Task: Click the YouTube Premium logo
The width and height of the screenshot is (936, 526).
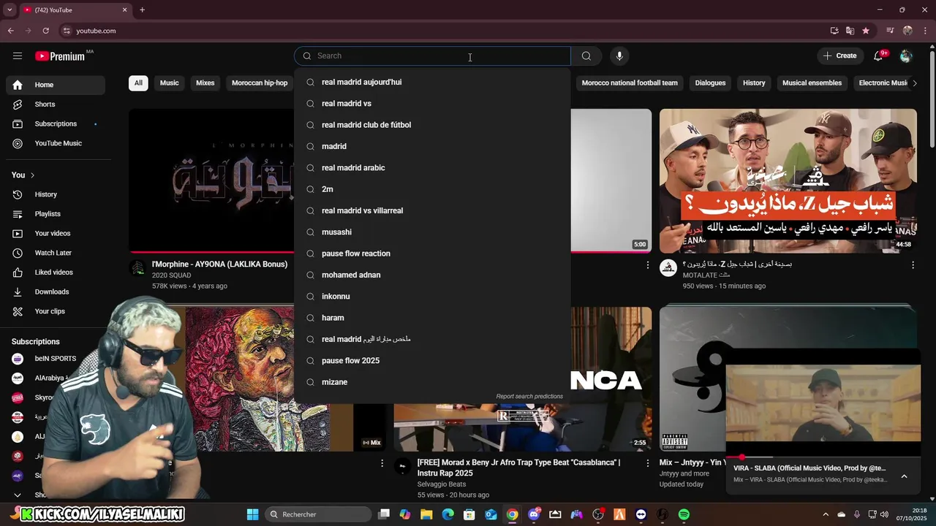Action: pyautogui.click(x=60, y=56)
